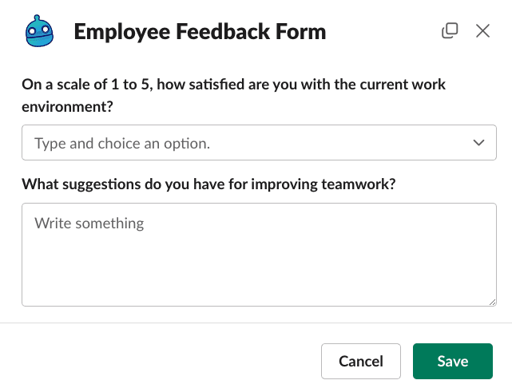Open the form in a new window

[x=450, y=31]
